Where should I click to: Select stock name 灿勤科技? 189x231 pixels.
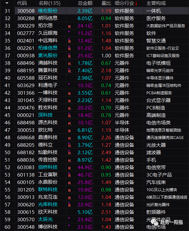(x=48, y=152)
